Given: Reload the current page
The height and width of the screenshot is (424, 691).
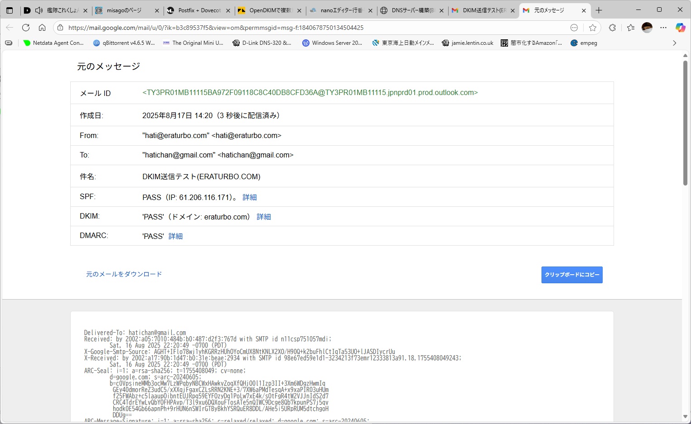Looking at the screenshot, I should click(x=26, y=28).
